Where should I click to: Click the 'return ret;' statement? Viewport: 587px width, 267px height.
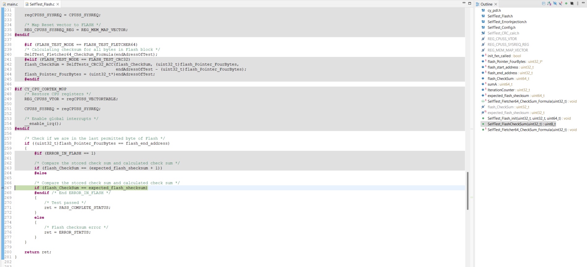point(38,252)
